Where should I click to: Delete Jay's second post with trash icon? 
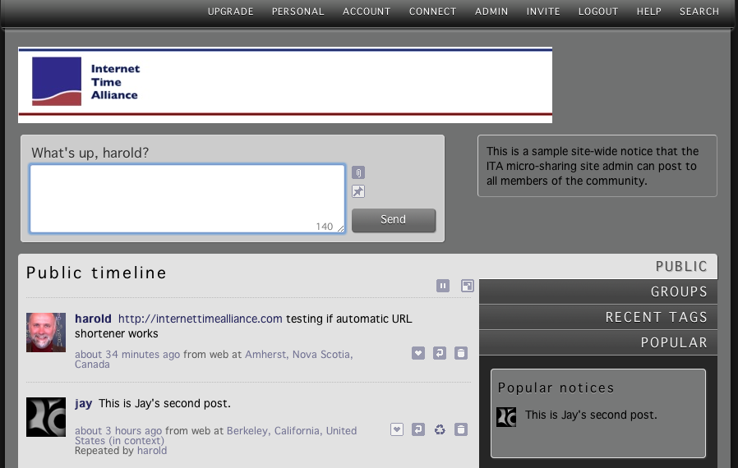tap(461, 429)
